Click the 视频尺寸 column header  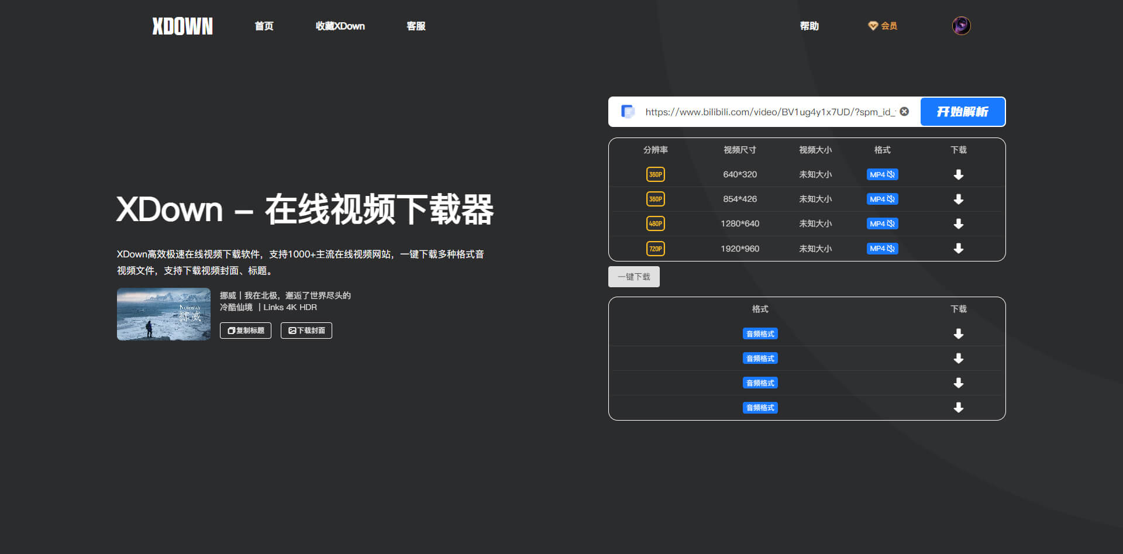tap(740, 150)
